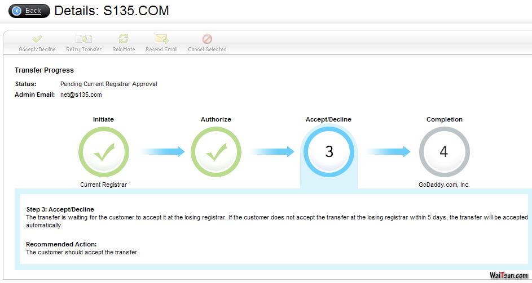The height and width of the screenshot is (283, 532).
Task: Click the arrow pointing to Completion step
Action: click(388, 151)
